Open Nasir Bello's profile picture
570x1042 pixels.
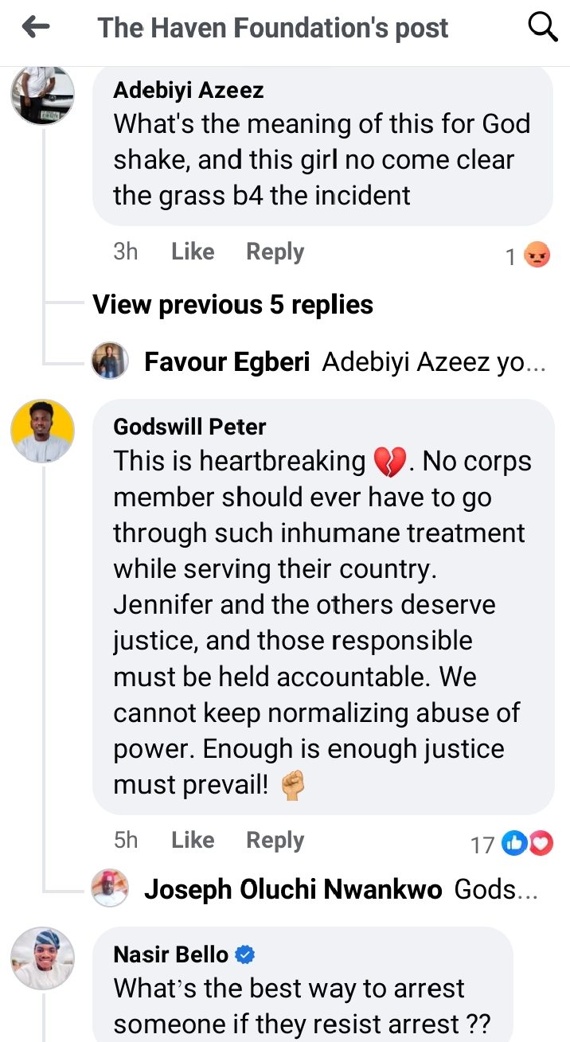point(42,958)
